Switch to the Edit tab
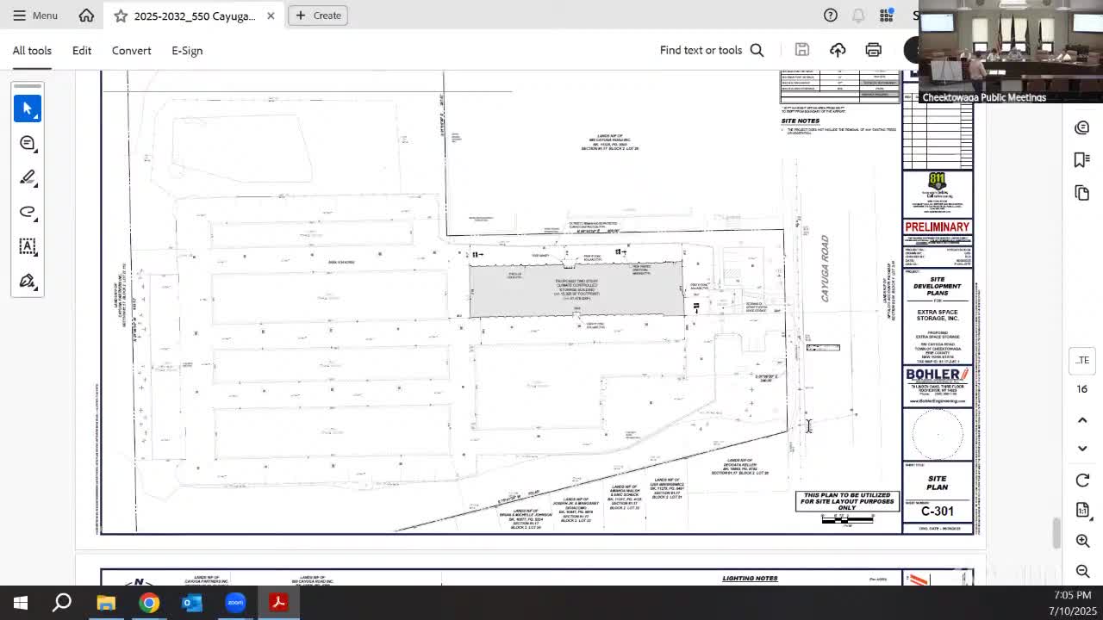The image size is (1103, 620). (82, 51)
